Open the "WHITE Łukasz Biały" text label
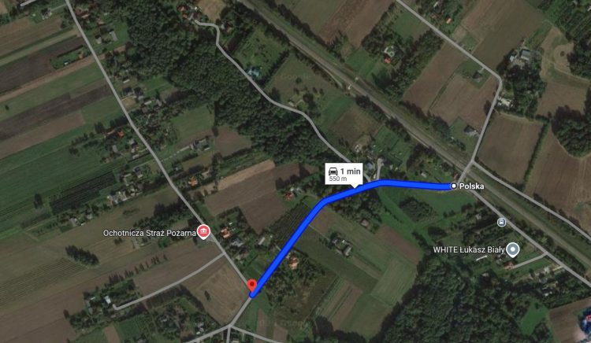Viewport: 591px width, 343px height. 469,249
